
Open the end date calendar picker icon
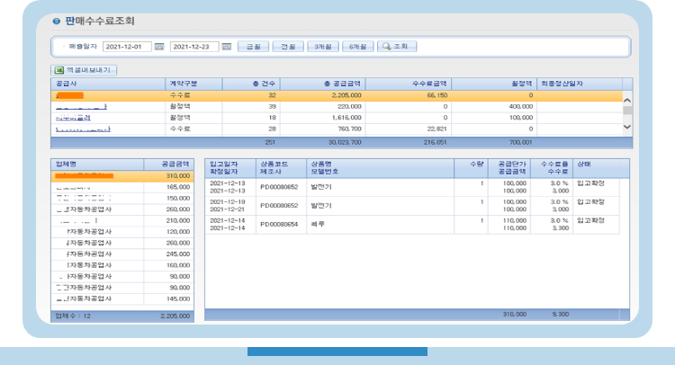click(227, 47)
